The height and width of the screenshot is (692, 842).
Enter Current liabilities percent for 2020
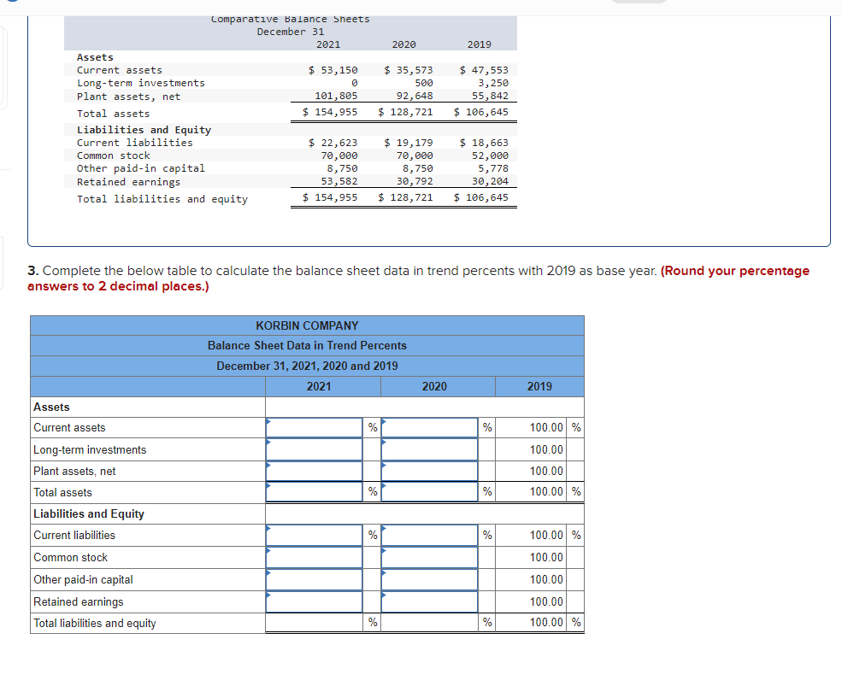click(x=429, y=535)
